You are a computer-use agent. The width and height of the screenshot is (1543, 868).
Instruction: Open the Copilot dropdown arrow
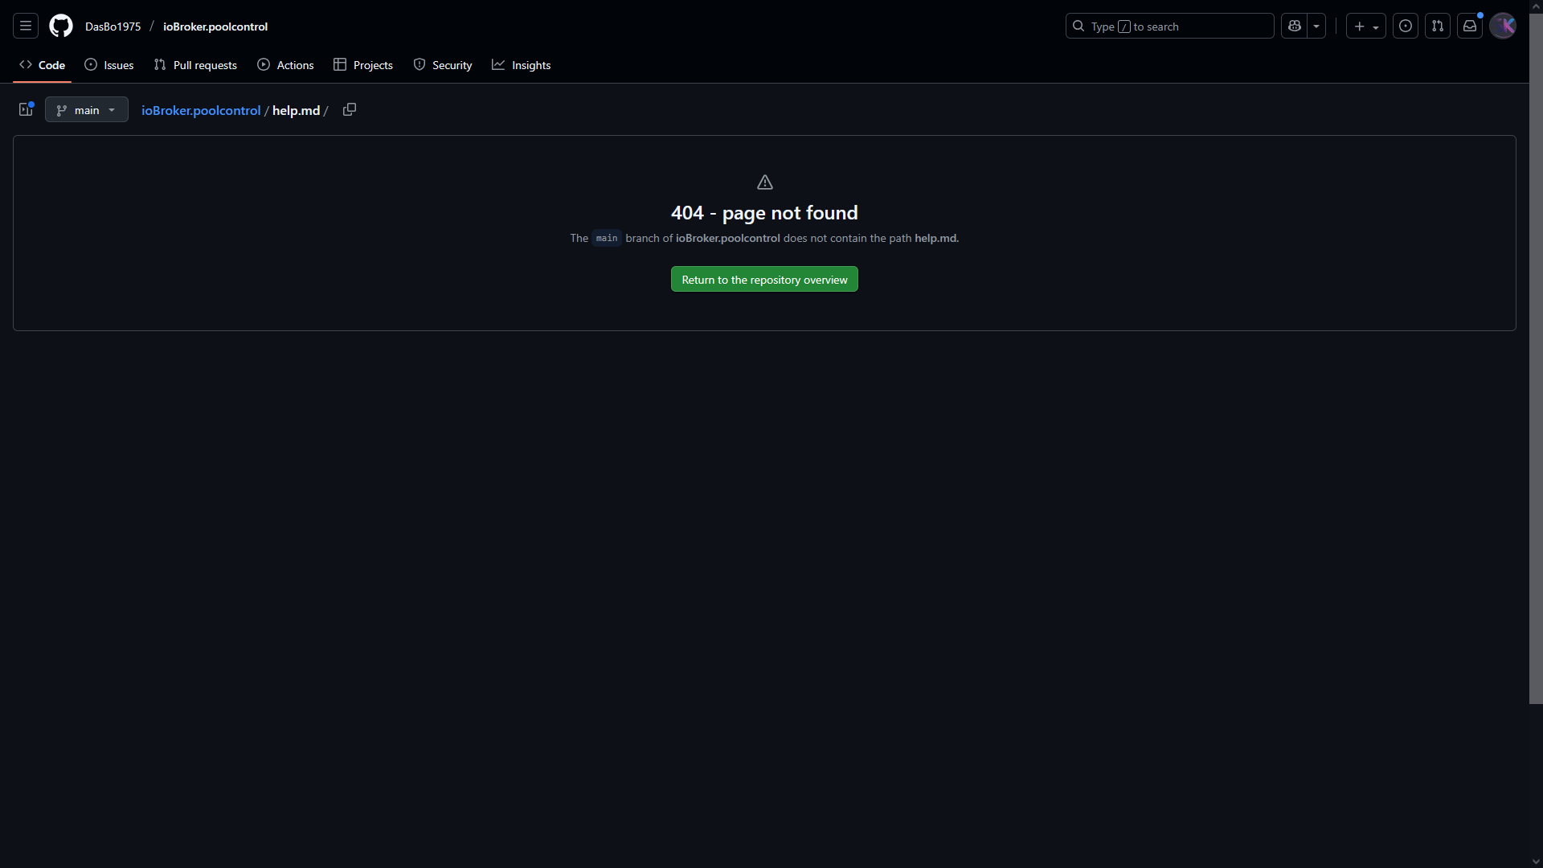pos(1316,27)
